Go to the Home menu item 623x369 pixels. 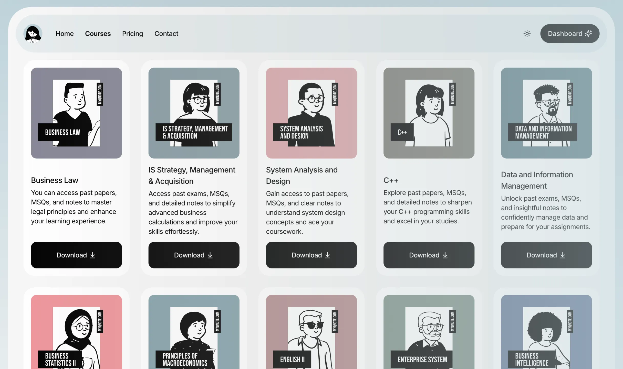[x=65, y=34]
